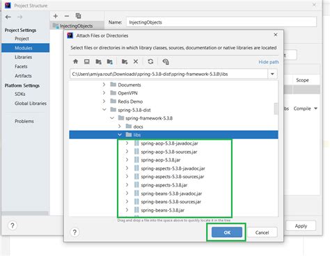Select spring-aspects-5.3.8.jar

164,185
